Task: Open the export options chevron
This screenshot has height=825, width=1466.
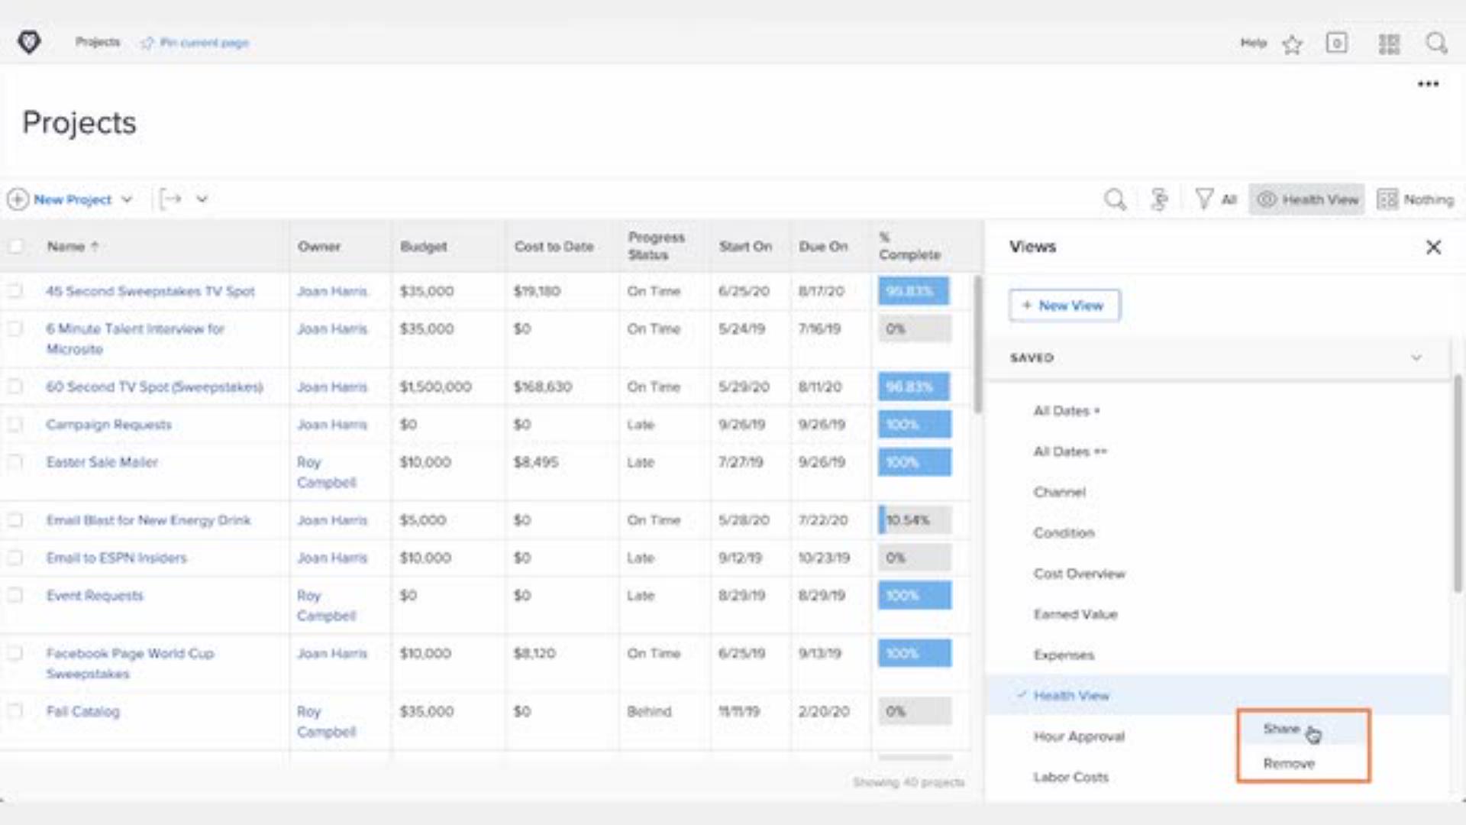Action: (202, 199)
